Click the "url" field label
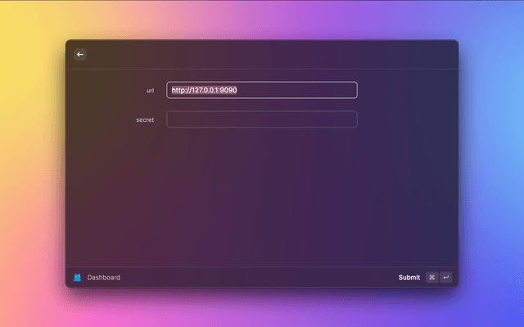 tap(150, 90)
